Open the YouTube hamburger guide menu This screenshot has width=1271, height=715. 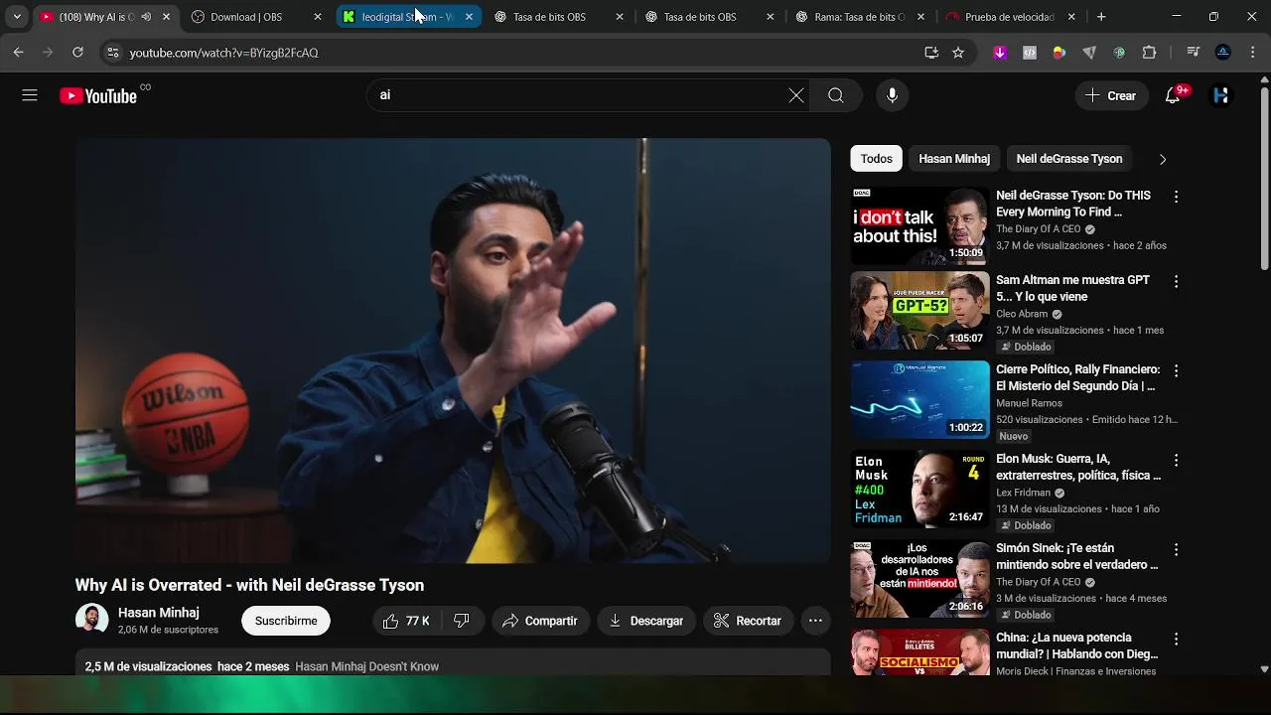point(30,95)
